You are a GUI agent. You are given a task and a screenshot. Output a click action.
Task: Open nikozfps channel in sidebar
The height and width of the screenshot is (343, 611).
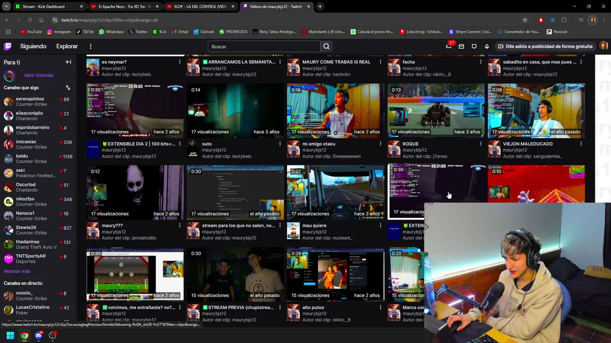click(37, 202)
